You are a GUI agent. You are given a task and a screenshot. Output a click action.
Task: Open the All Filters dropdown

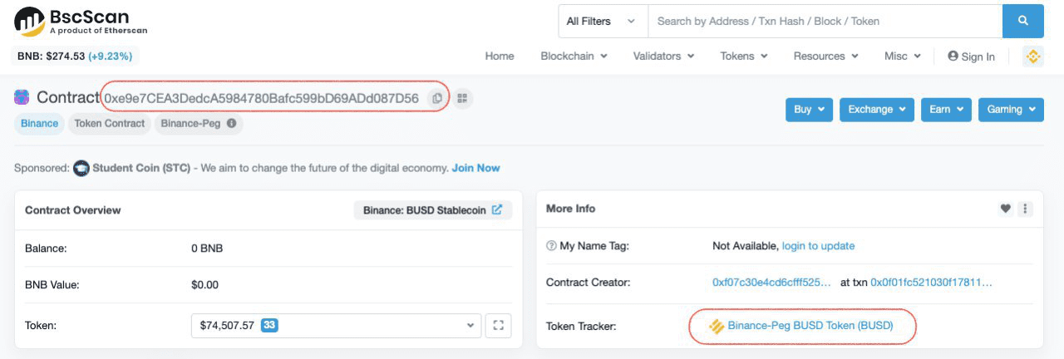pos(602,22)
